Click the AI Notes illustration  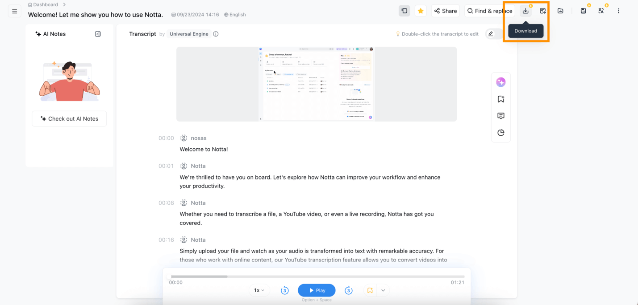pyautogui.click(x=69, y=81)
